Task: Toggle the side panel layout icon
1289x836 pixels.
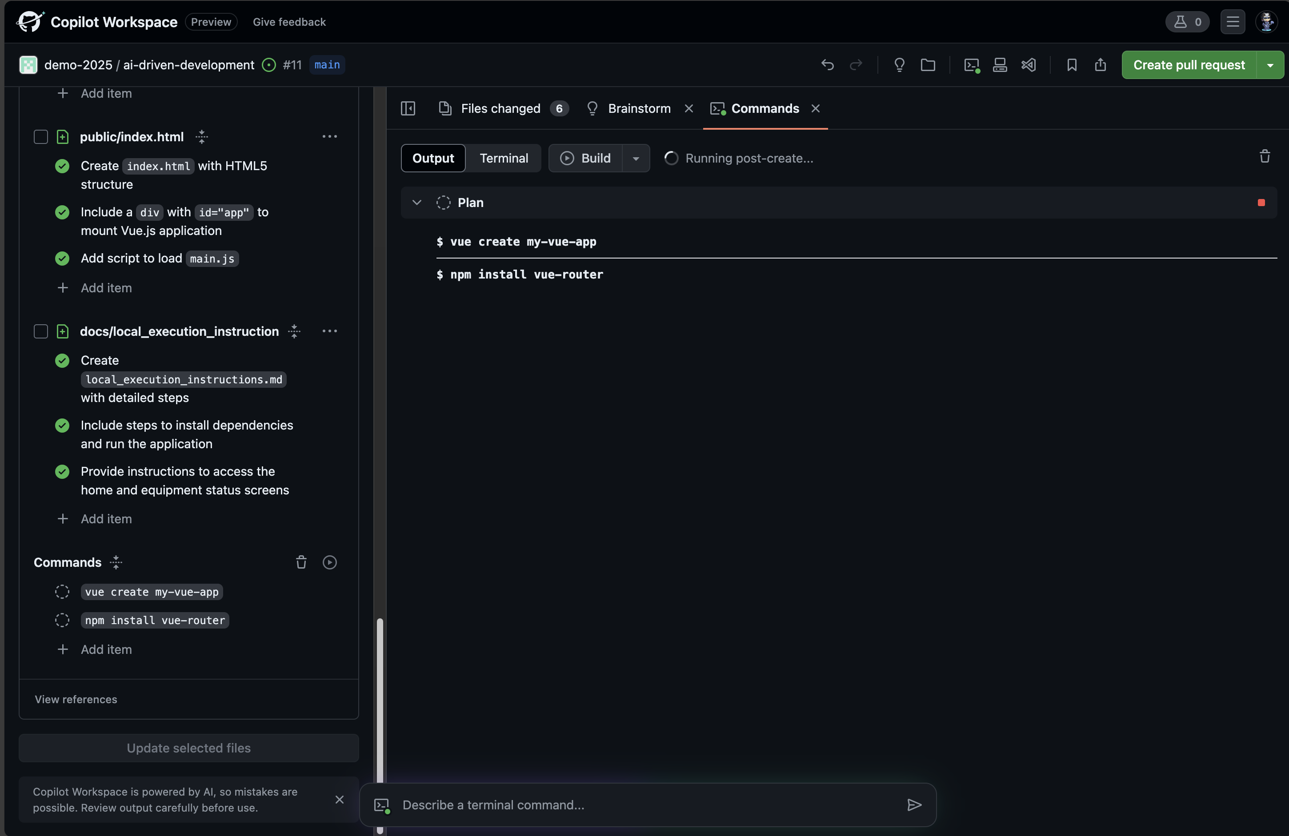Action: pos(408,108)
